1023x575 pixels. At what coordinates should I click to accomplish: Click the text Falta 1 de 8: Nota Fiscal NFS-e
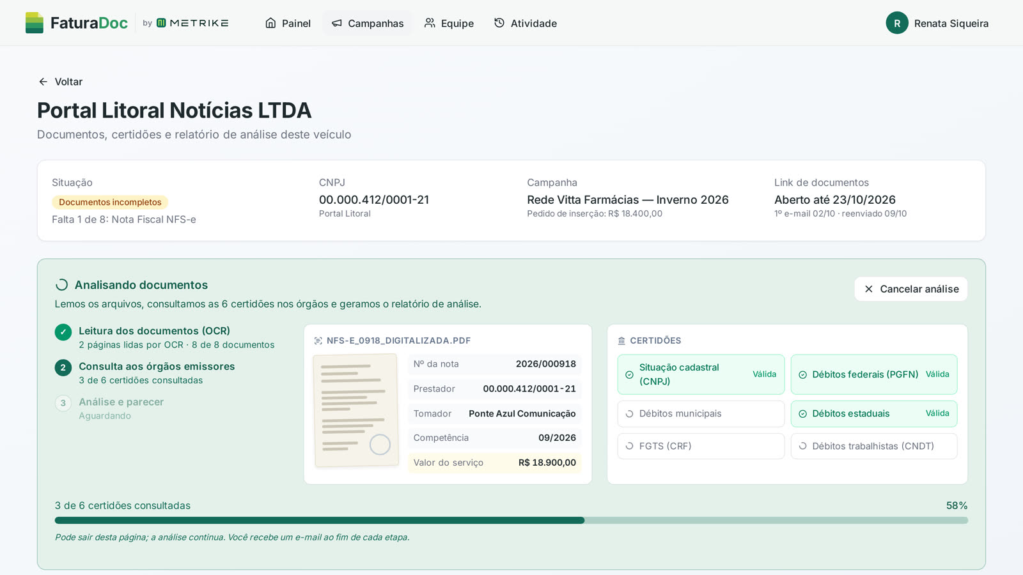(x=124, y=219)
